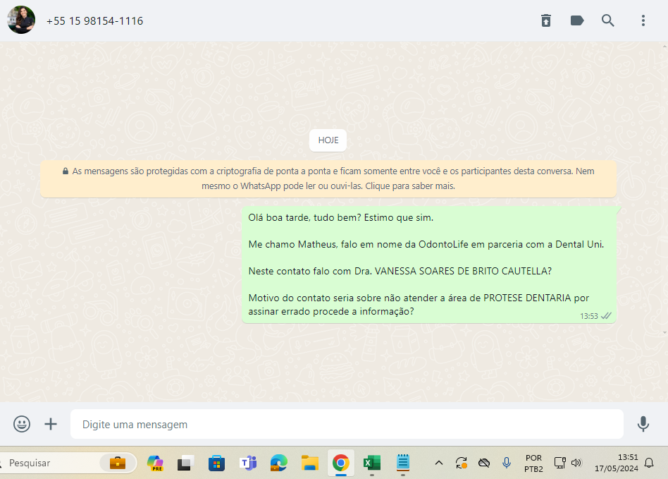Open Task View on the taskbar
This screenshot has width=668, height=479.
[x=186, y=463]
